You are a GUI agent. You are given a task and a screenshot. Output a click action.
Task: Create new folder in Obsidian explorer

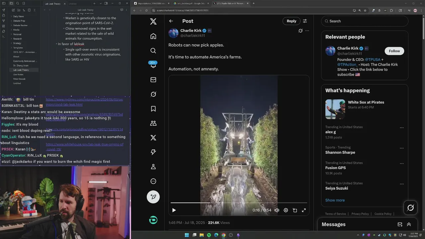point(19,10)
